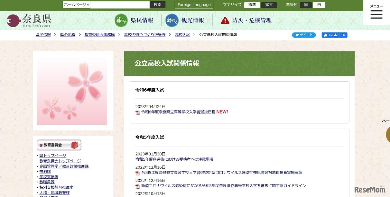Image resolution: width=390 pixels, height=197 pixels.
Task: Click inside the search input field
Action: pos(119,5)
